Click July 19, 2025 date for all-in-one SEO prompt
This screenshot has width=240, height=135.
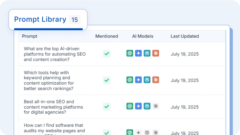point(185,107)
